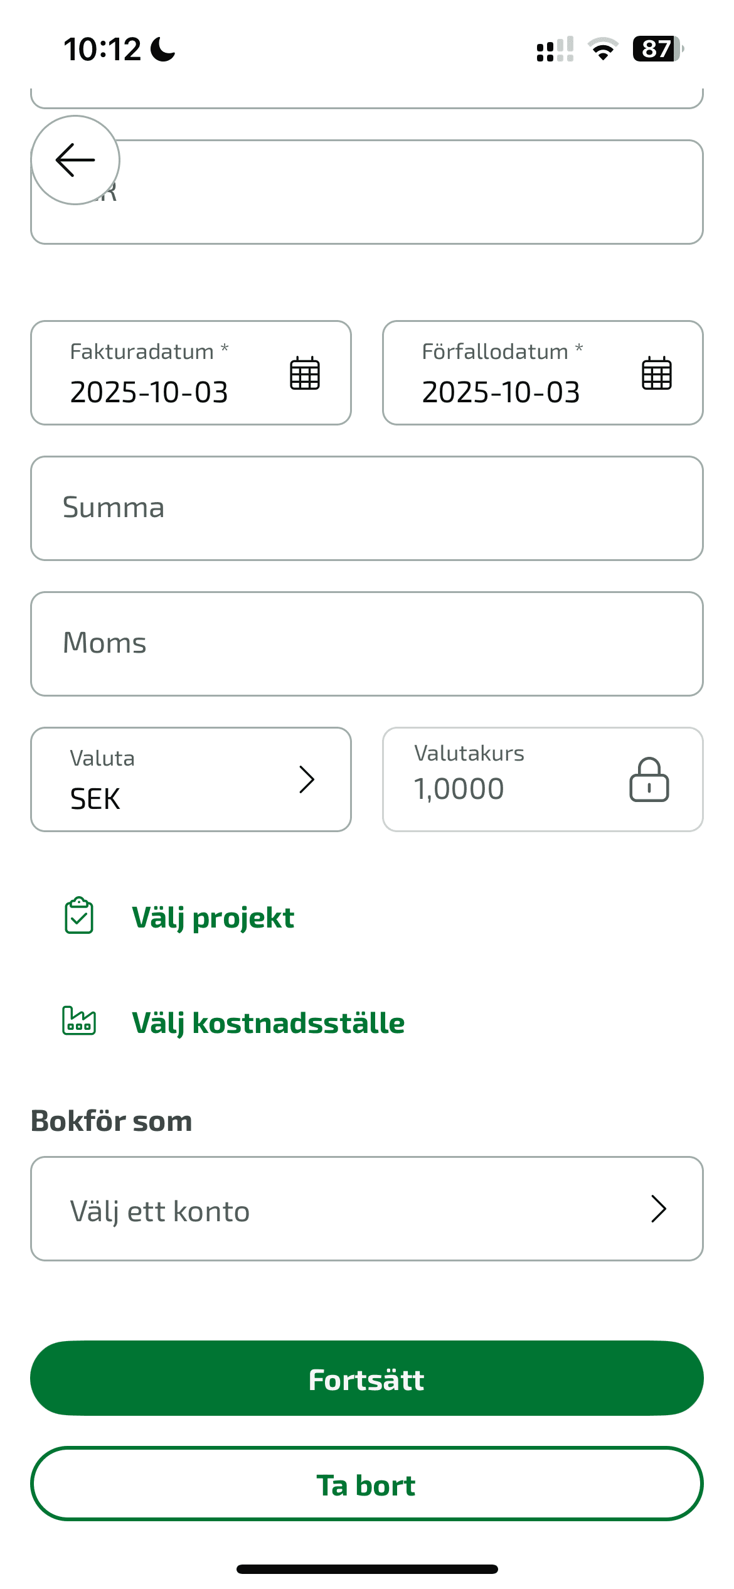
Task: Tap the Wi-Fi status icon
Action: click(603, 49)
